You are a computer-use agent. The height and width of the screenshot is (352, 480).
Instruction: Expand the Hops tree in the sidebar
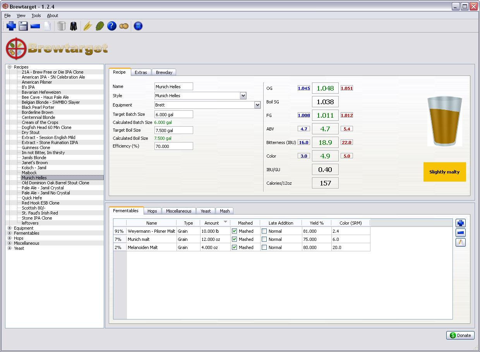(x=10, y=238)
